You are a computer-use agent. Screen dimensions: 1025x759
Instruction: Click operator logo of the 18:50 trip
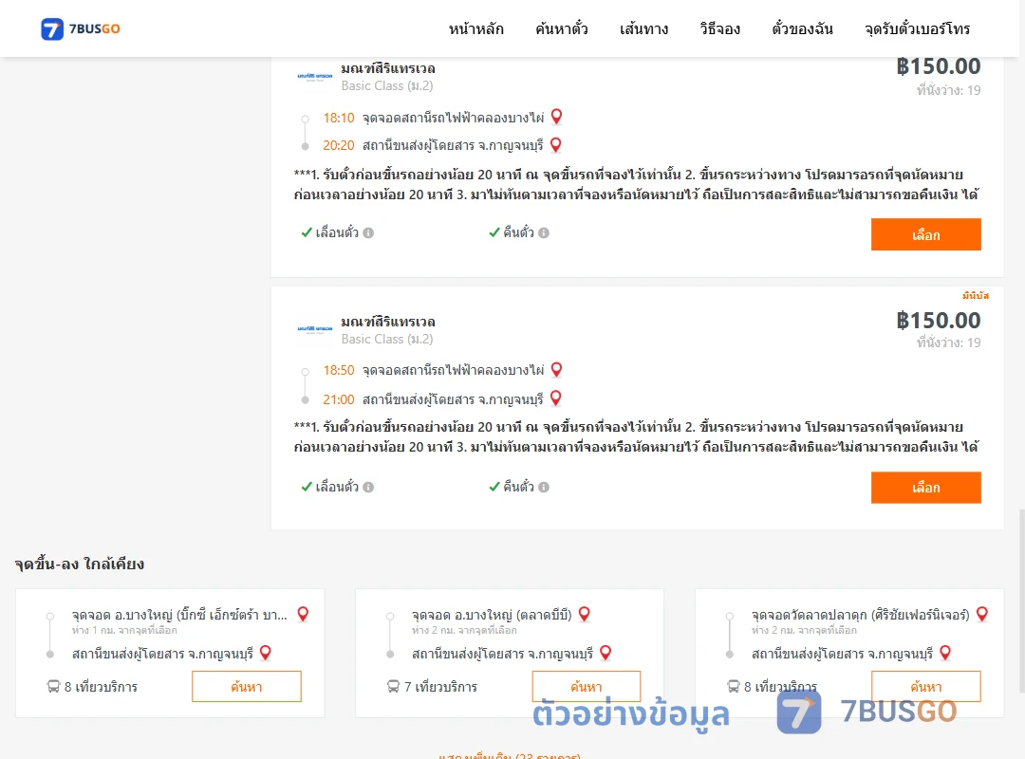point(315,329)
